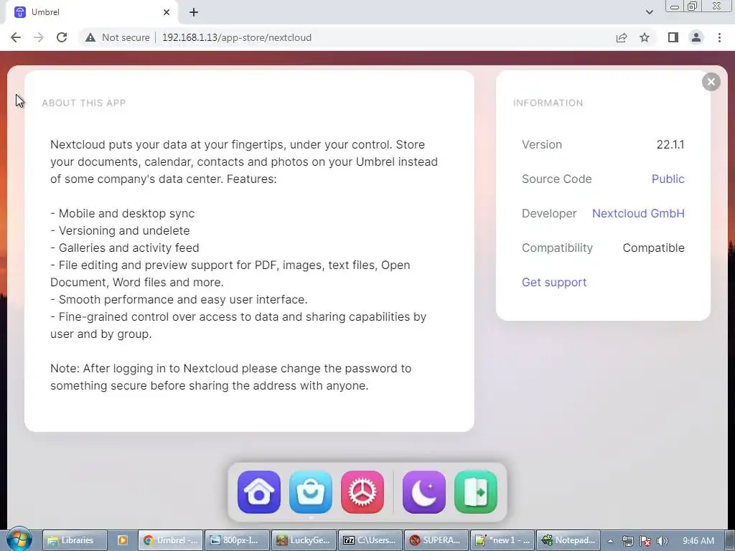Screen dimensions: 735x551
Task: Toggle dark mode with moon icon
Action: [423, 492]
